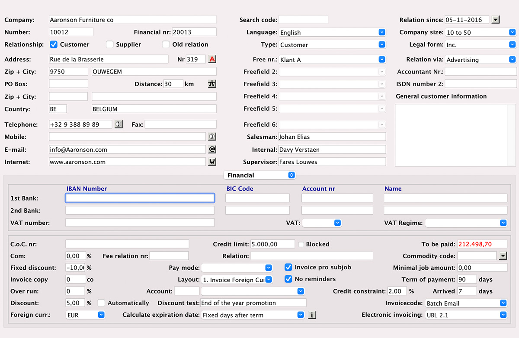519x338 pixels.
Task: Click the C.o.C. nr field
Action: point(127,244)
